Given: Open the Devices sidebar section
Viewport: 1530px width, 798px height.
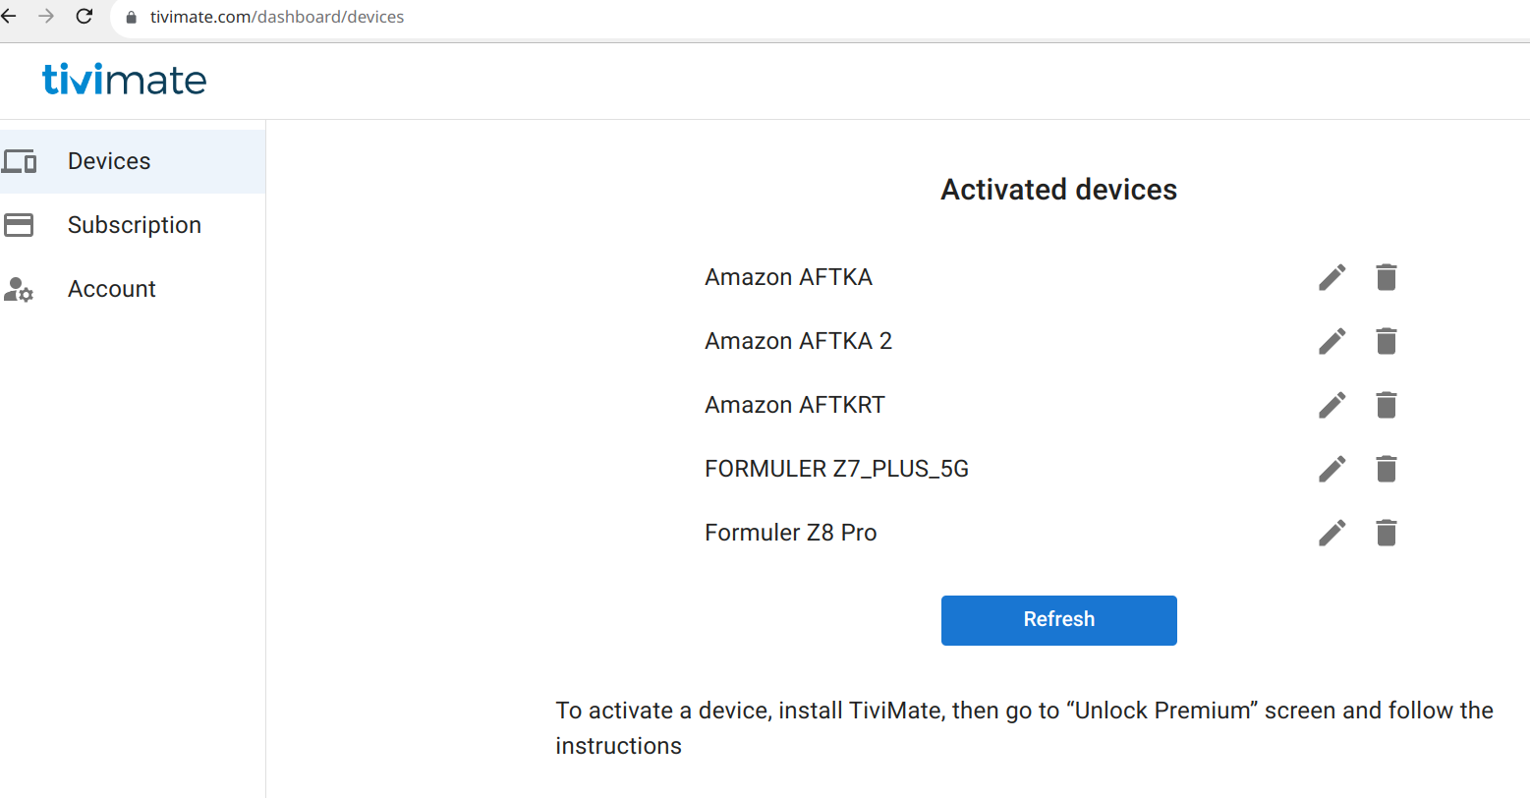Looking at the screenshot, I should [x=108, y=161].
